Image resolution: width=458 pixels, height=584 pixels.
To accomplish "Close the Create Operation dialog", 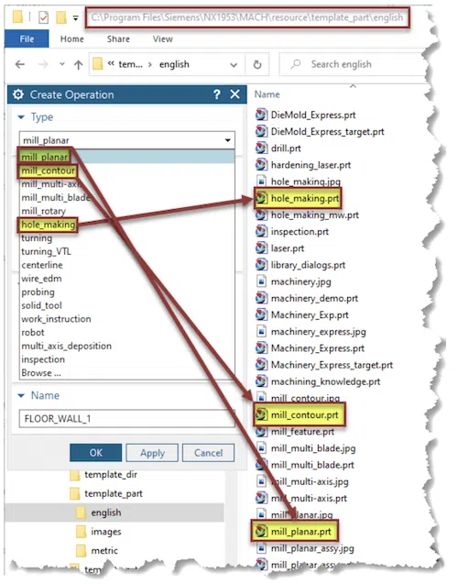I will pyautogui.click(x=234, y=94).
